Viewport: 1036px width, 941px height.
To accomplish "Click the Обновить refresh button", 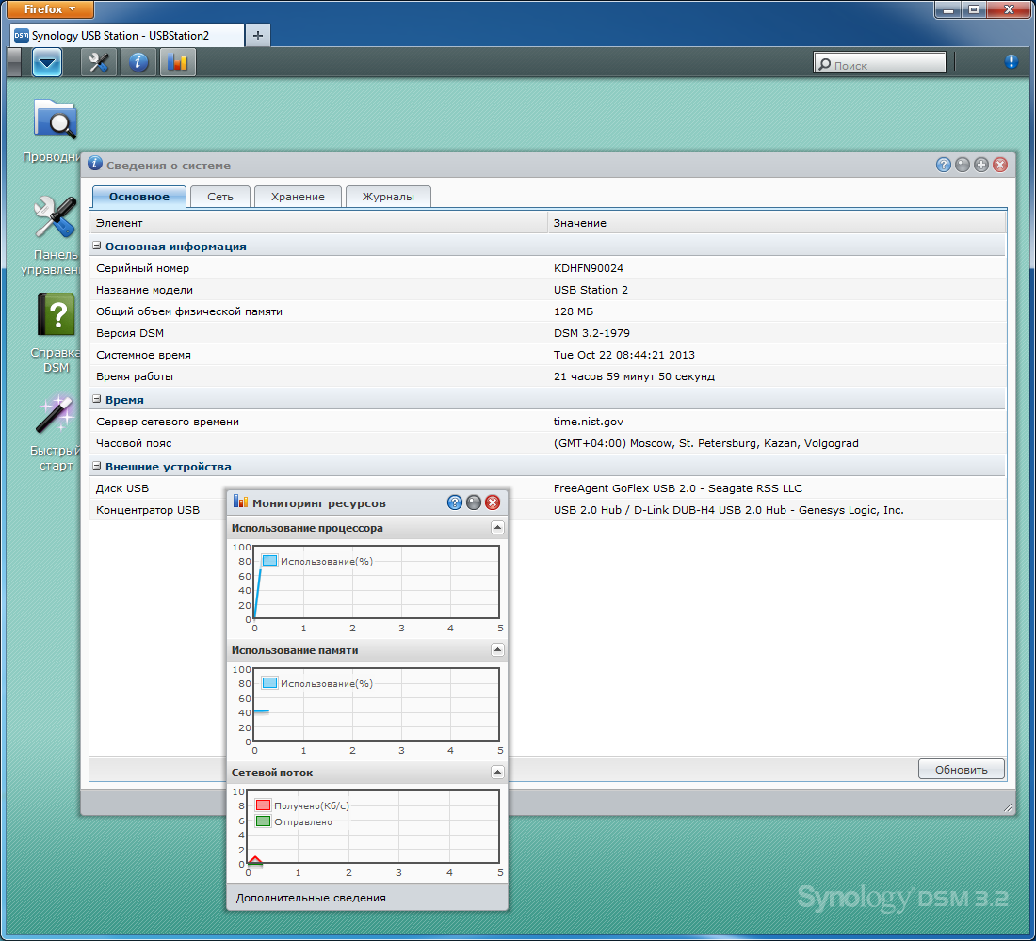I will [961, 769].
